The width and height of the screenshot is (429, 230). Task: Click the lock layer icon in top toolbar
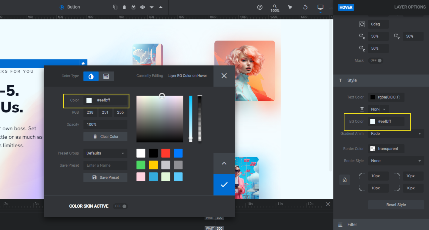(133, 7)
